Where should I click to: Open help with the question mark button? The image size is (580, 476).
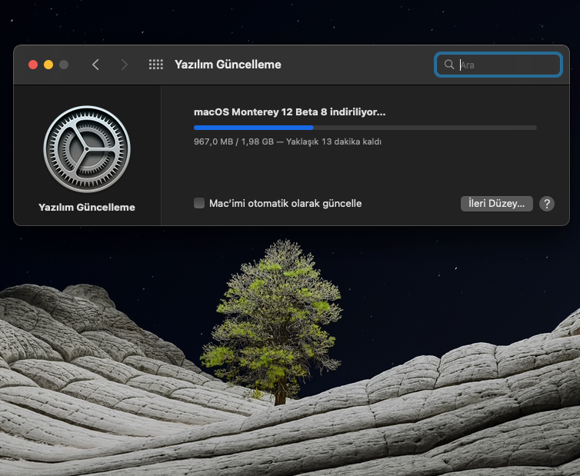point(547,204)
